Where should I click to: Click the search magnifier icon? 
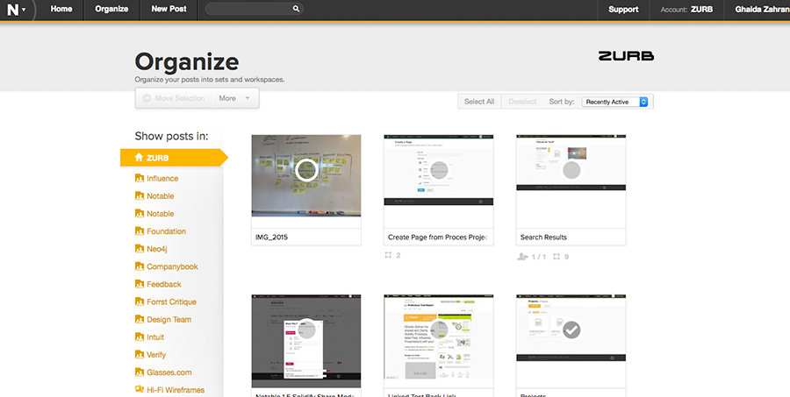(297, 9)
